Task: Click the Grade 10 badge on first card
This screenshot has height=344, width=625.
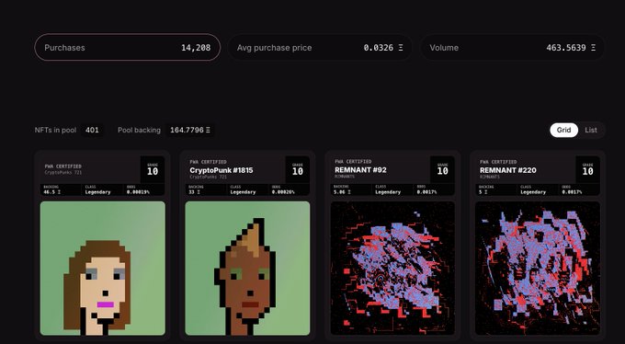Action: pyautogui.click(x=153, y=169)
